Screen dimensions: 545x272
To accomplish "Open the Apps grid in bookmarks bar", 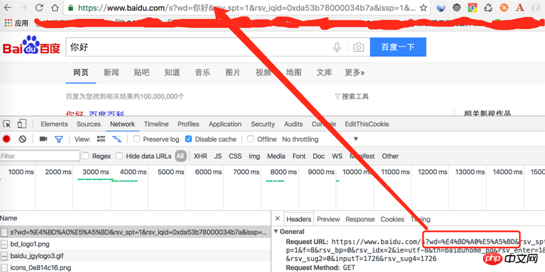I will 16,23.
